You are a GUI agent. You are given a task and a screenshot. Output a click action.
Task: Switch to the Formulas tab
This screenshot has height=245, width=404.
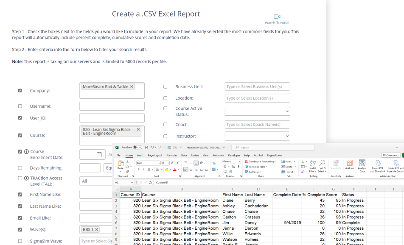click(x=171, y=156)
